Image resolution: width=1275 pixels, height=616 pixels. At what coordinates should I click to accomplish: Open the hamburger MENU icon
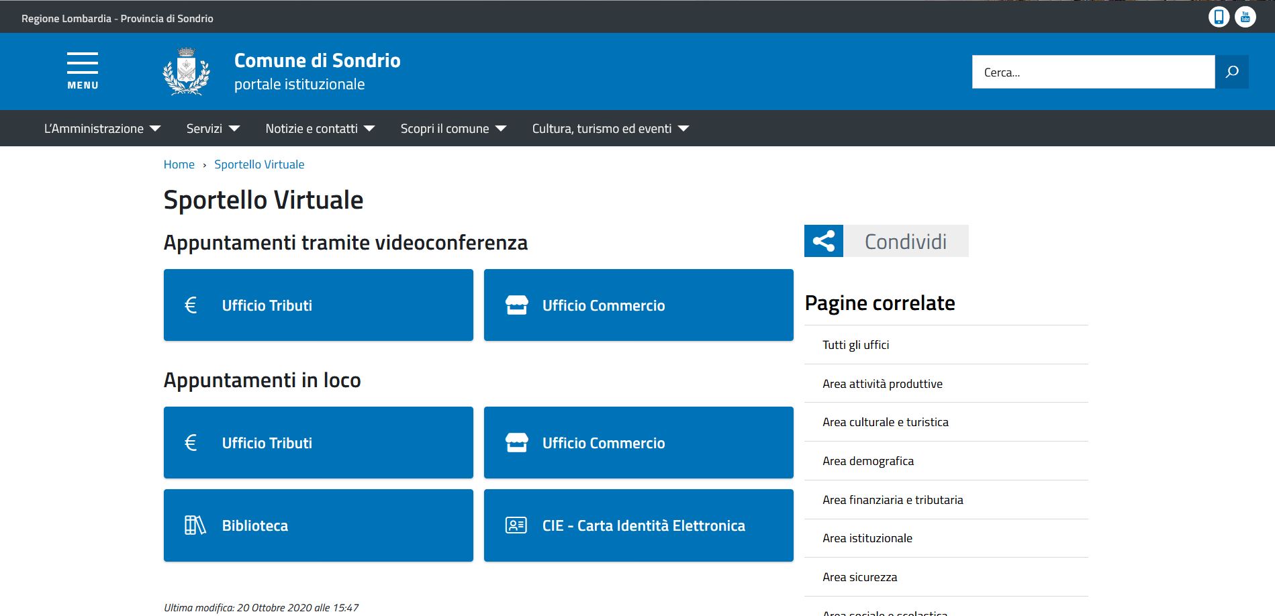tap(83, 70)
